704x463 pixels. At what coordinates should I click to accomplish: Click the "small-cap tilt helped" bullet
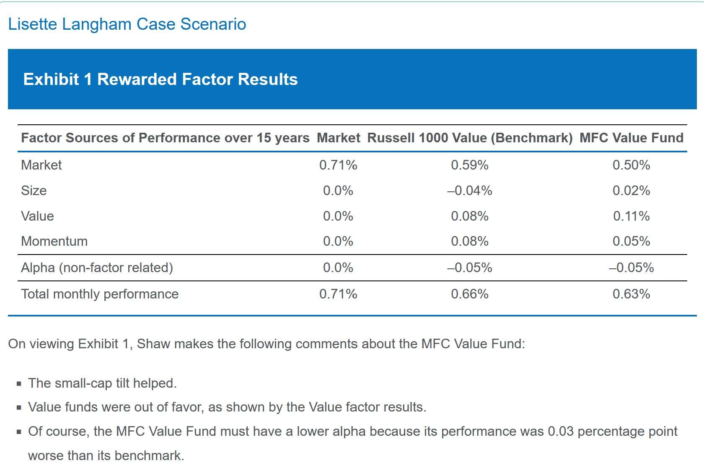(102, 383)
